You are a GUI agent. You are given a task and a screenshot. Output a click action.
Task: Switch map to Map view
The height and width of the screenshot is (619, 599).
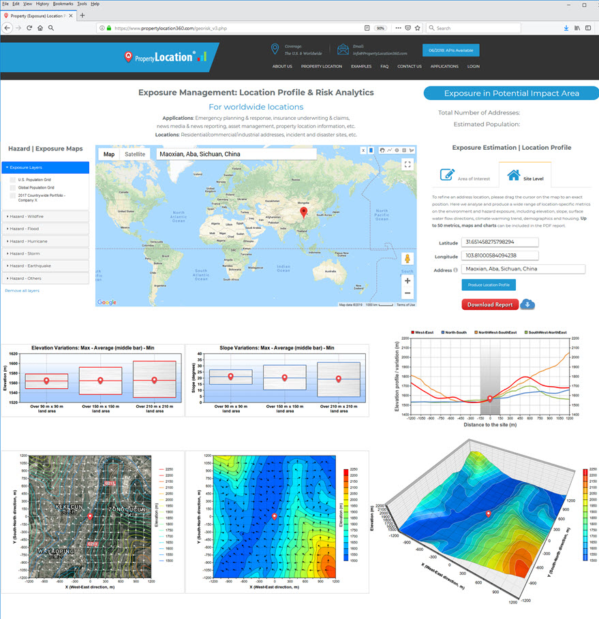(109, 155)
